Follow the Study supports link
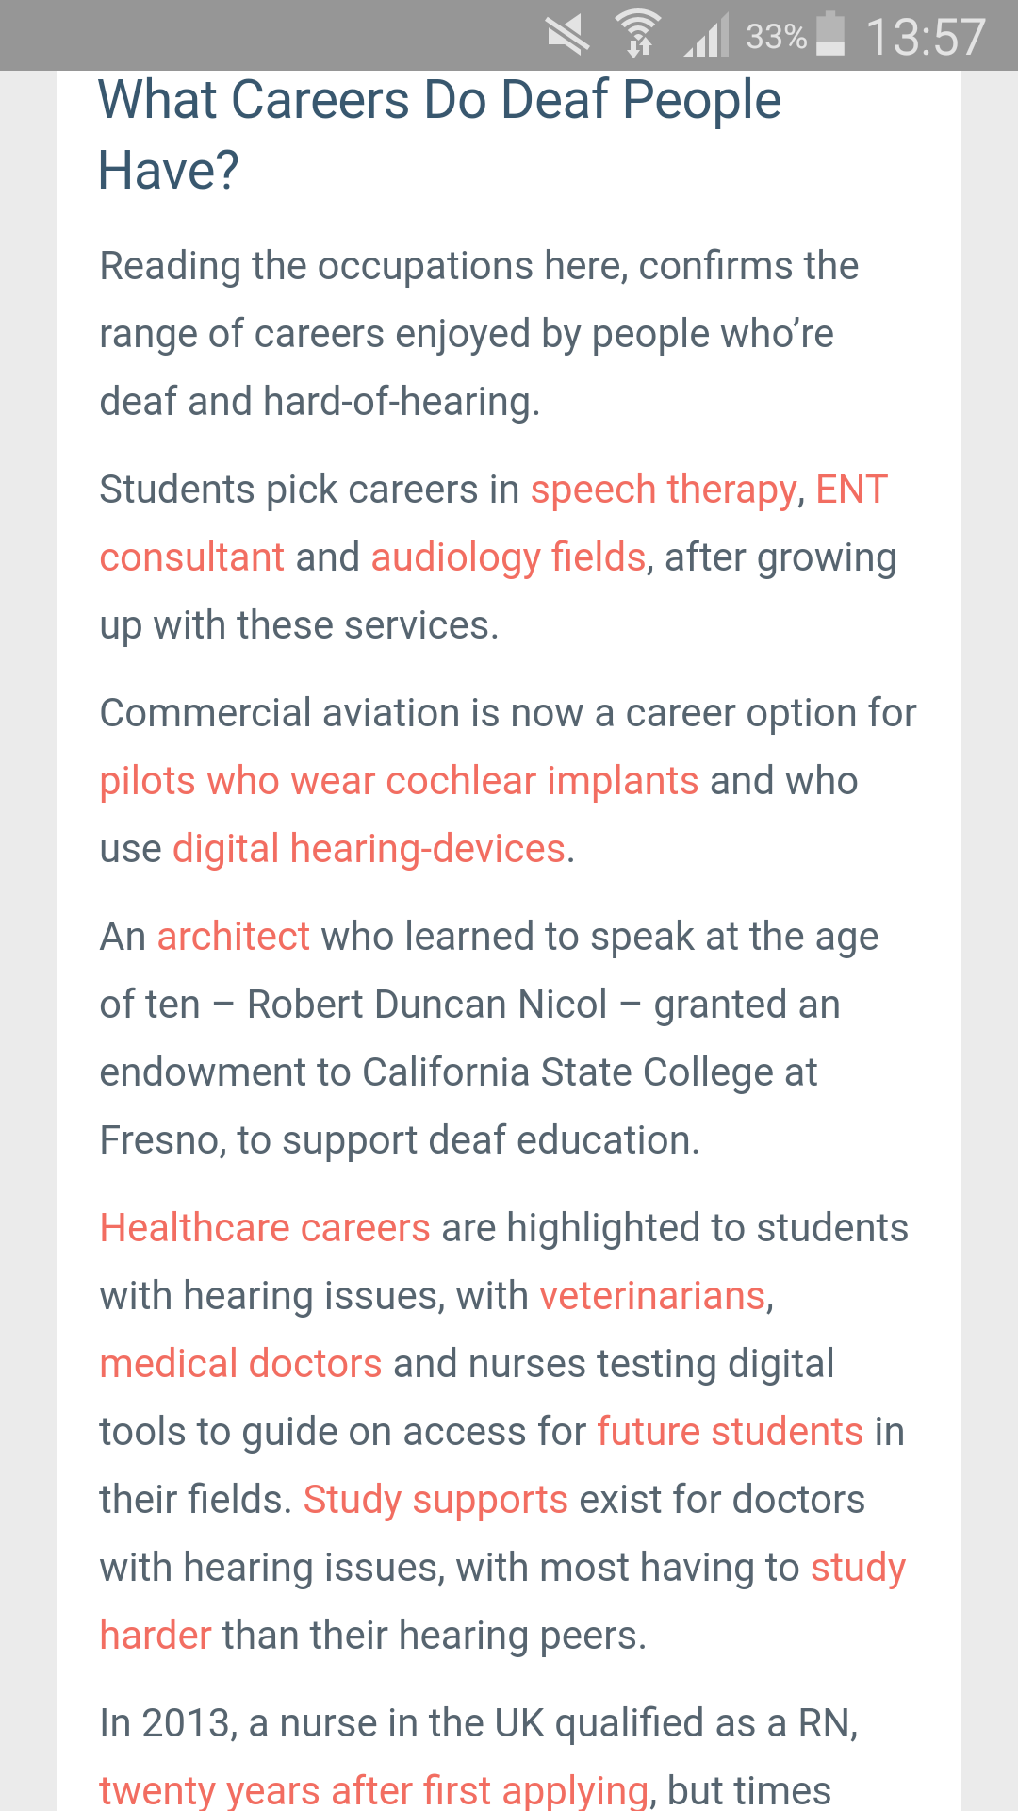 435,1500
